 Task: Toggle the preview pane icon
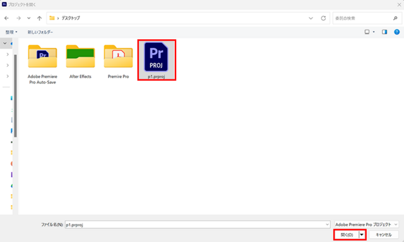(x=384, y=32)
